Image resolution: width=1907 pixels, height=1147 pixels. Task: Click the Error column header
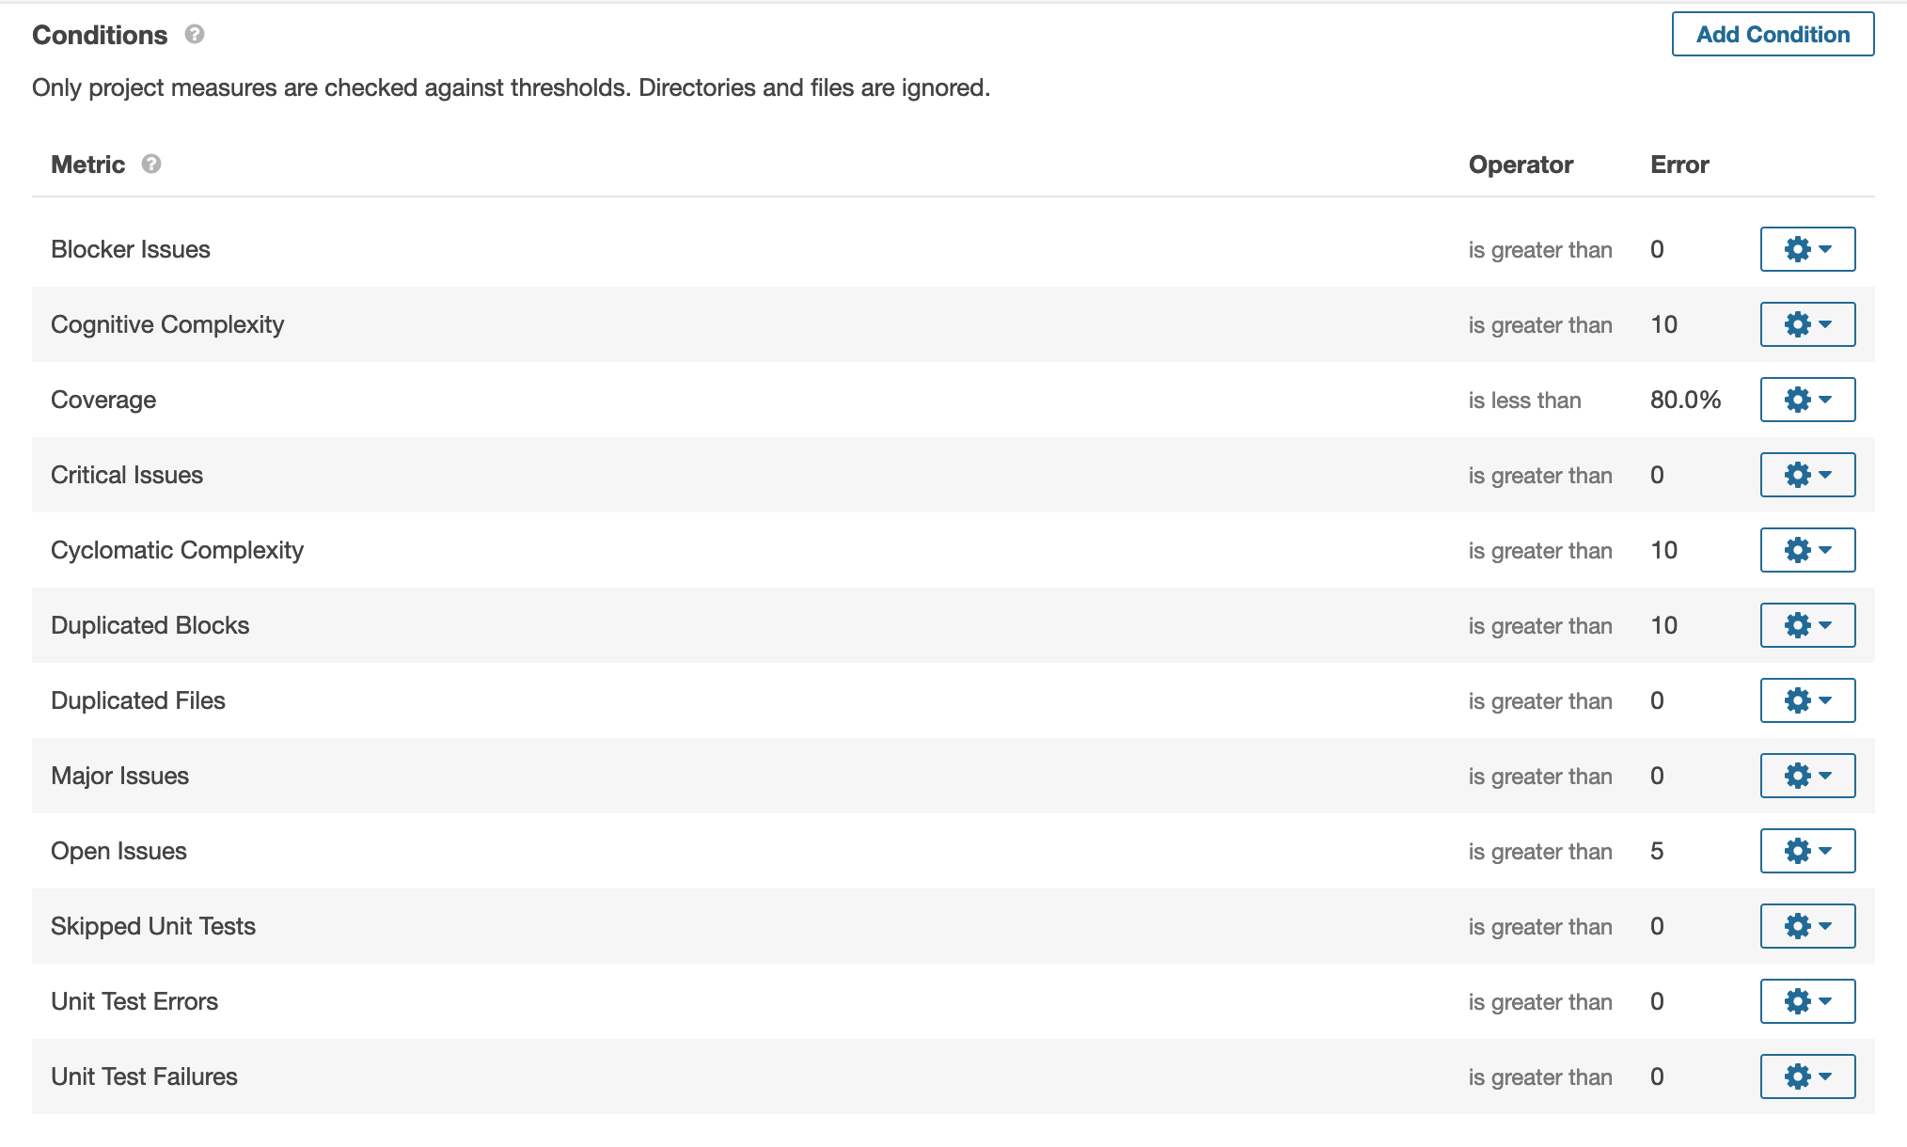pyautogui.click(x=1679, y=165)
